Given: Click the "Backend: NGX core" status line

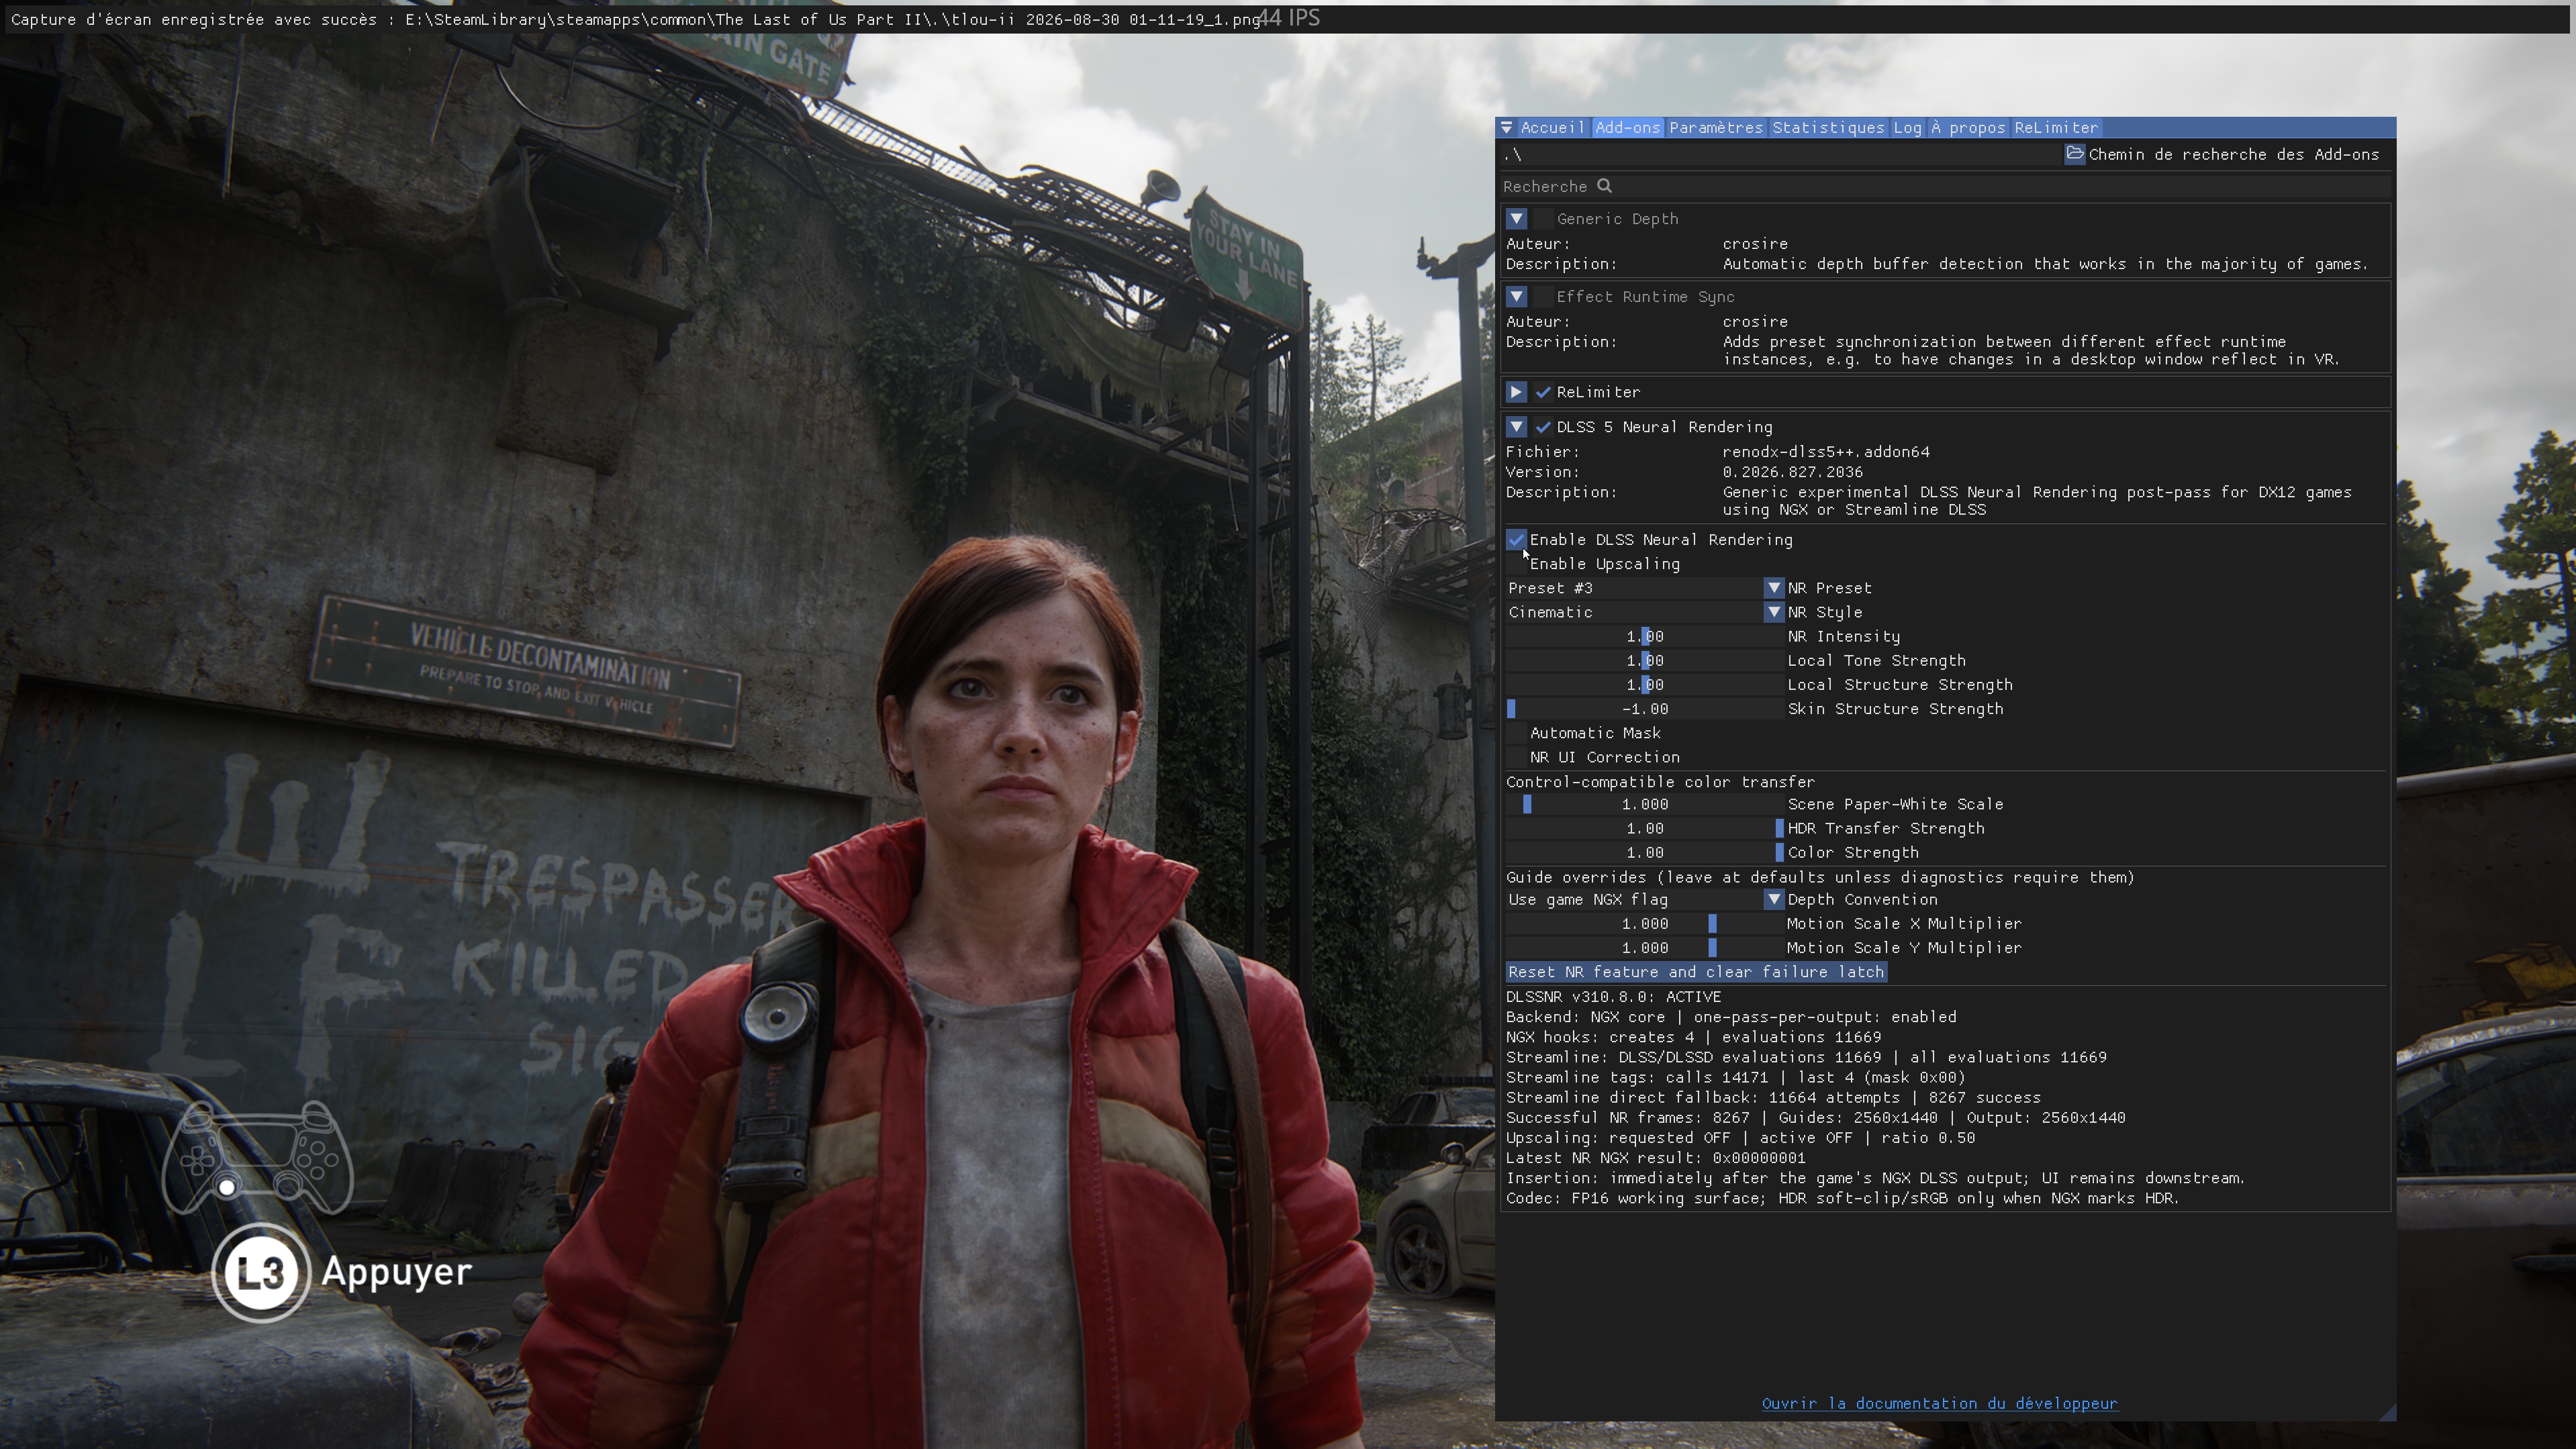Looking at the screenshot, I should click(1731, 1017).
